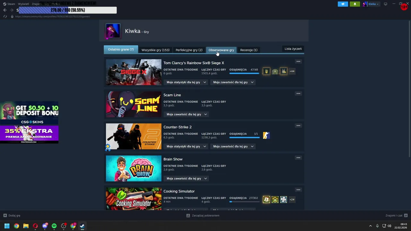This screenshot has width=411, height=231.
Task: Open third Rainbow Six achievement badge icon
Action: click(284, 71)
